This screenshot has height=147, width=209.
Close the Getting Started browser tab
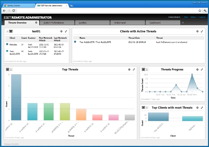(x=34, y=6)
